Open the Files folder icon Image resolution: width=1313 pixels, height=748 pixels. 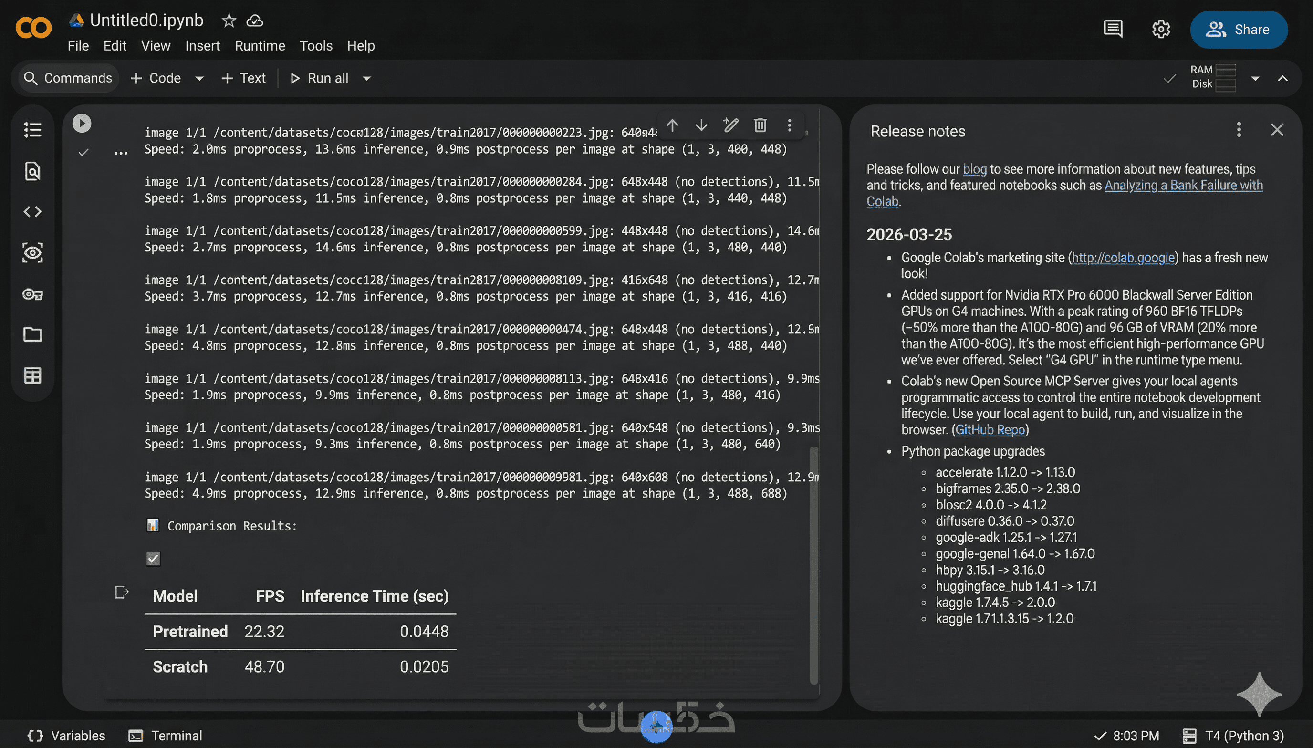tap(32, 334)
